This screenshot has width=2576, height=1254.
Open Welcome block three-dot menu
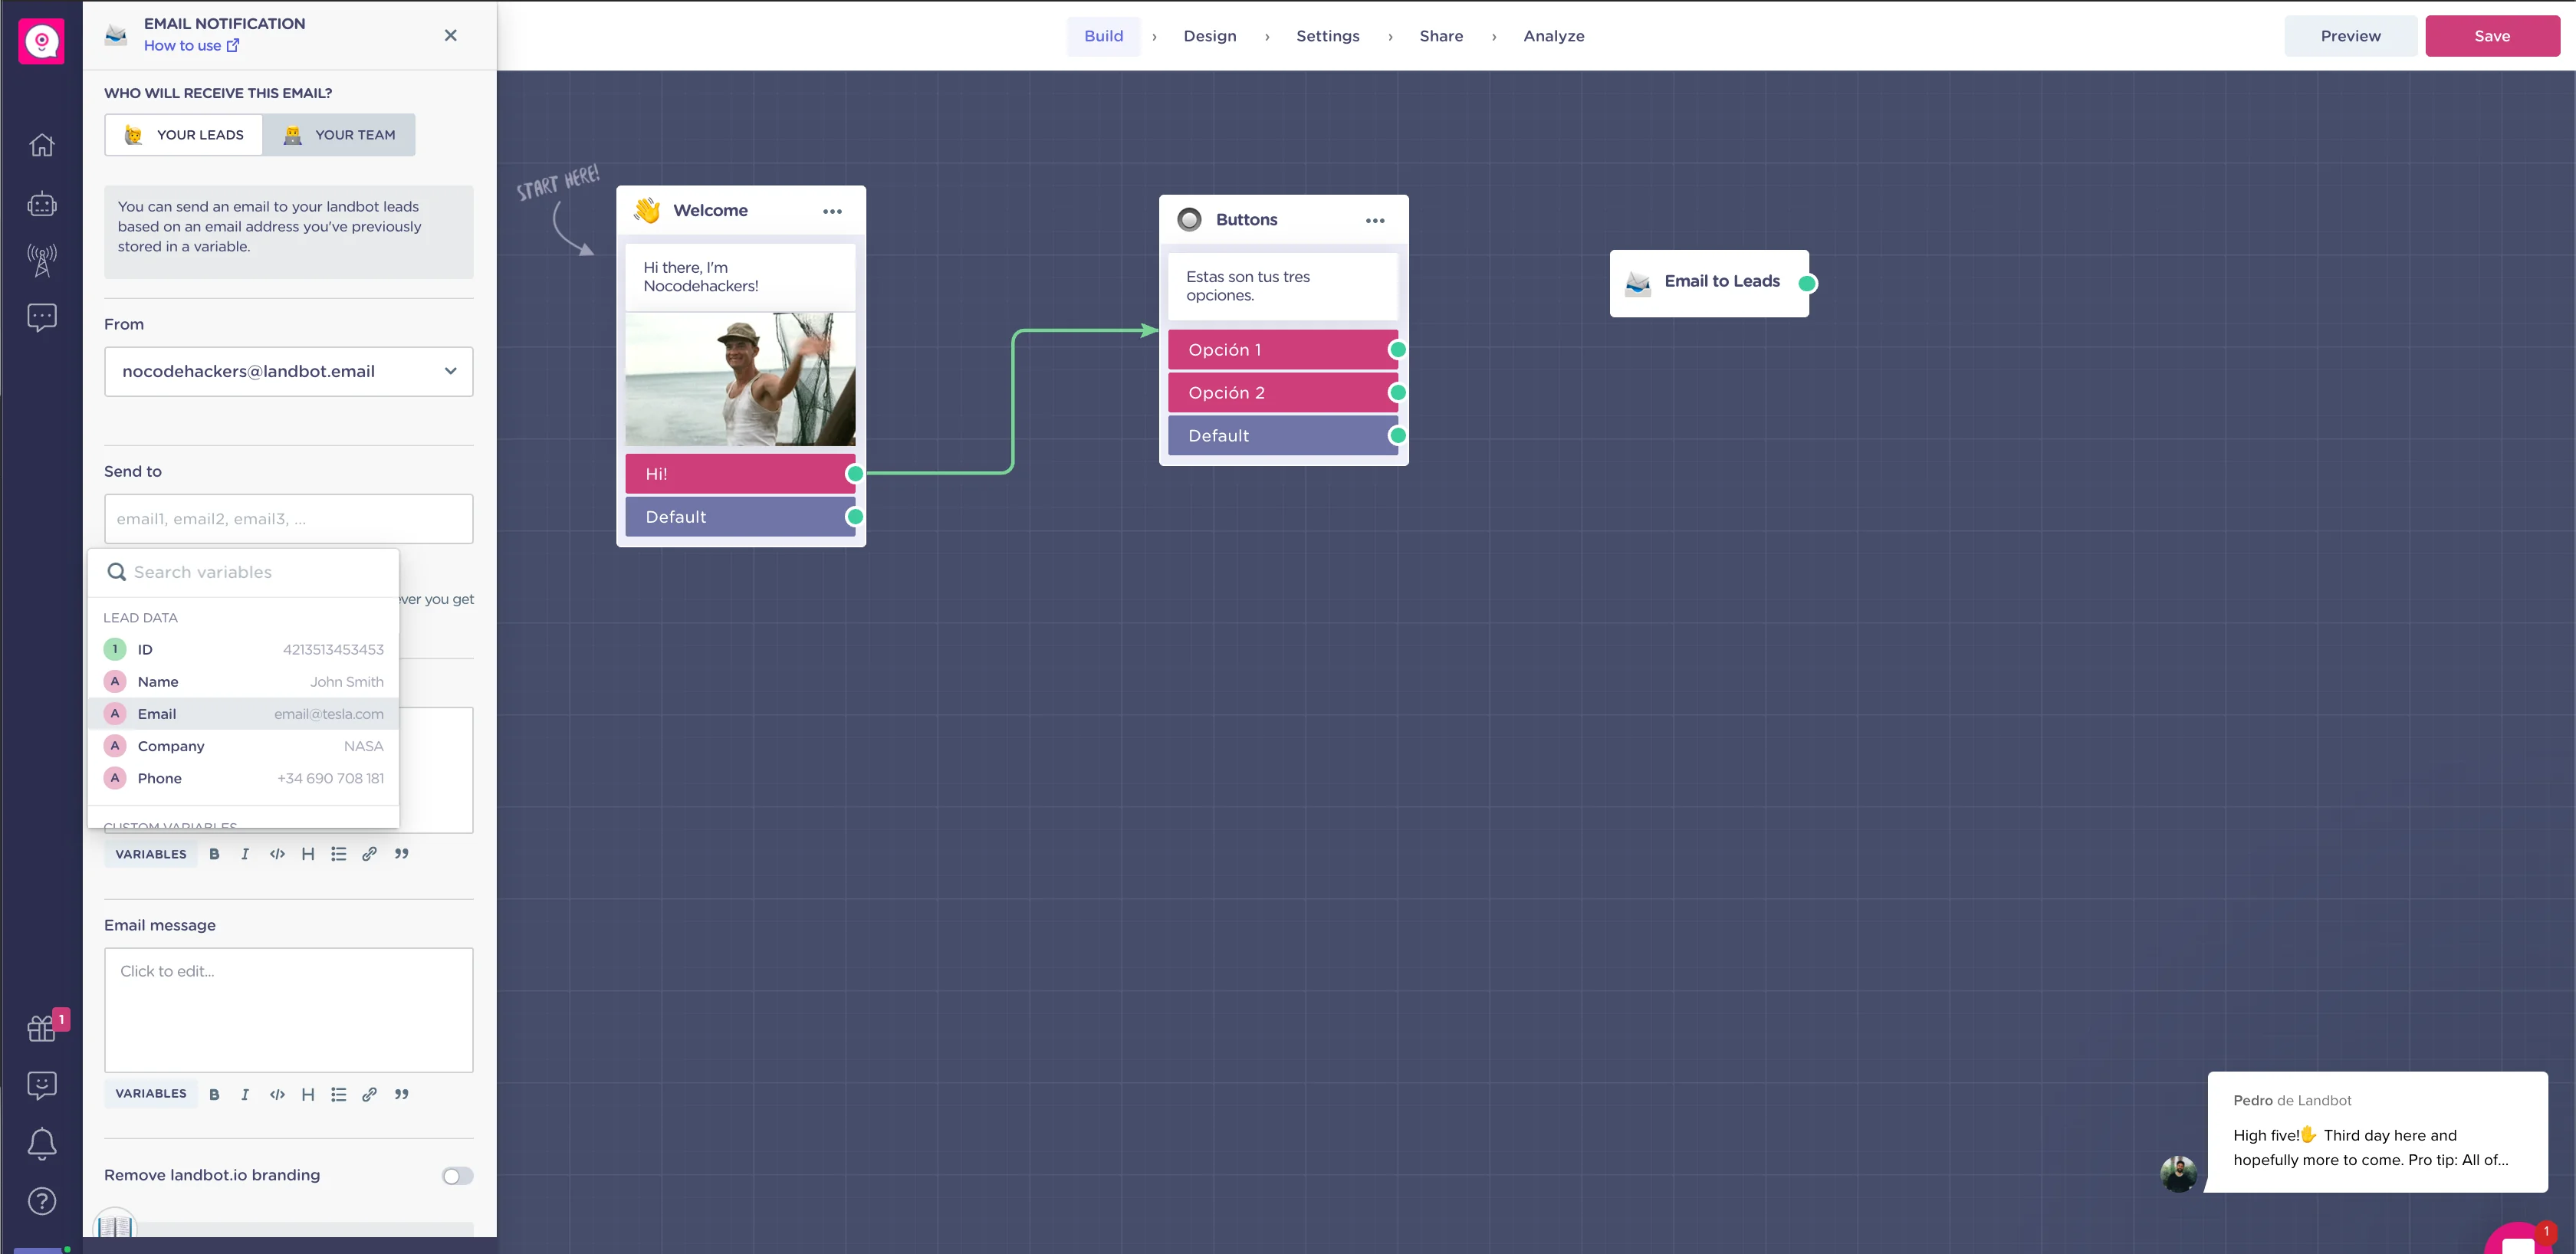coord(832,211)
